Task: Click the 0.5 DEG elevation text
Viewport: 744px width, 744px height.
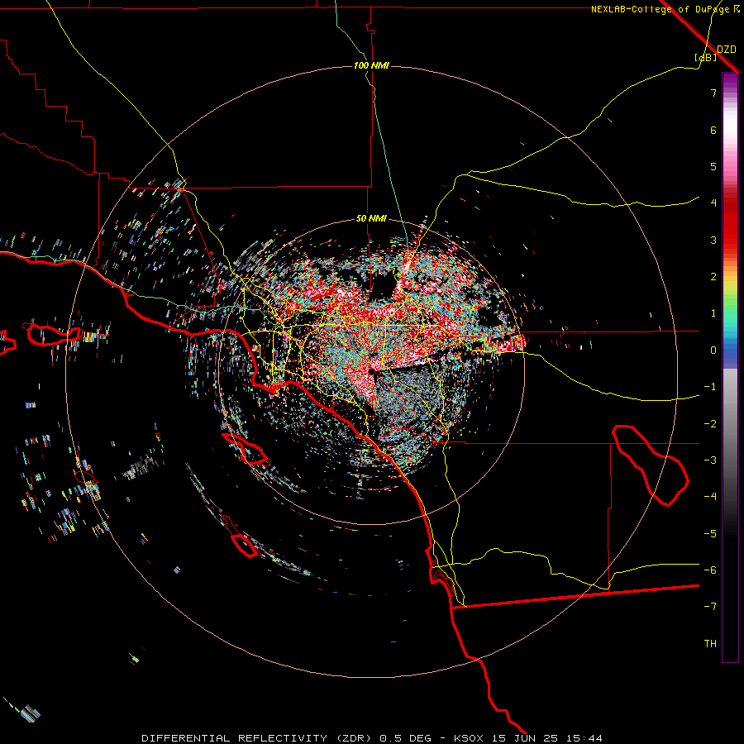Action: point(406,738)
